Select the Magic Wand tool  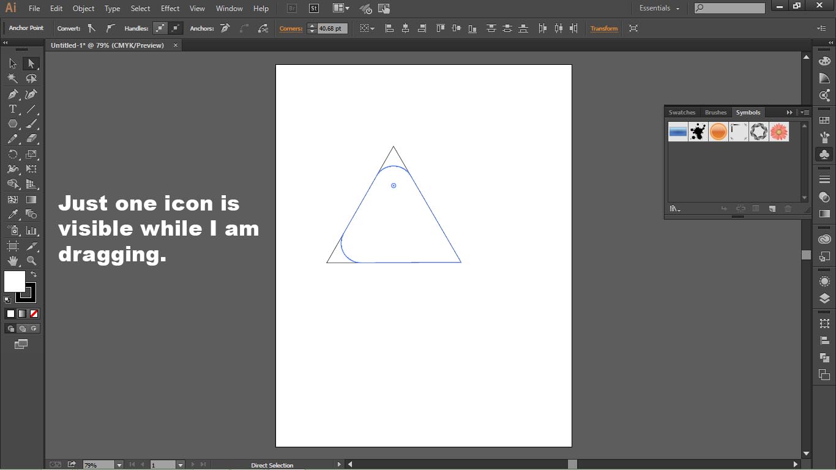point(13,78)
